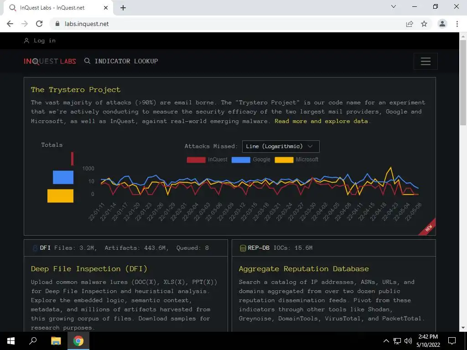467x350 pixels.
Task: Click the page vertical scrollbar thumb
Action: point(463,83)
